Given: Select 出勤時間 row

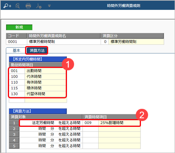Looking at the screenshot, I should point(46,71).
